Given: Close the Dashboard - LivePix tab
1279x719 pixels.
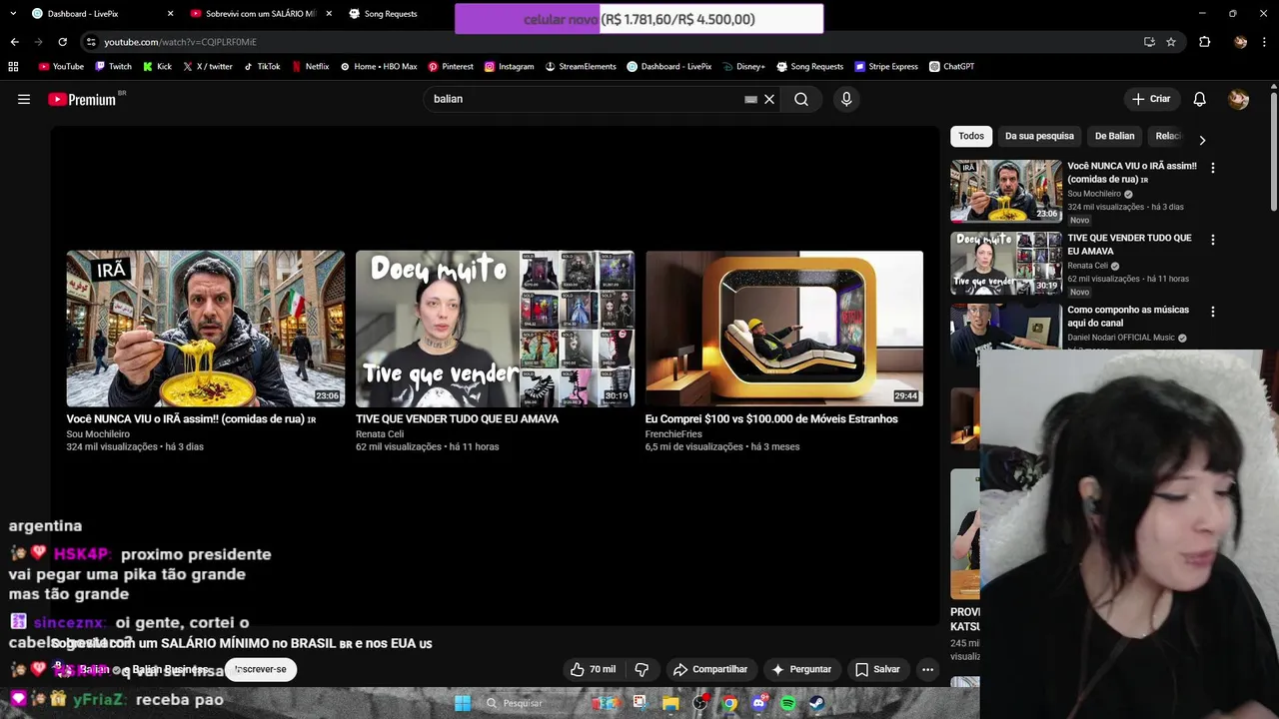Looking at the screenshot, I should click(170, 14).
